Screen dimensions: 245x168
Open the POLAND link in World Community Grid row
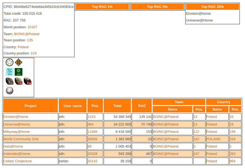[213, 139]
